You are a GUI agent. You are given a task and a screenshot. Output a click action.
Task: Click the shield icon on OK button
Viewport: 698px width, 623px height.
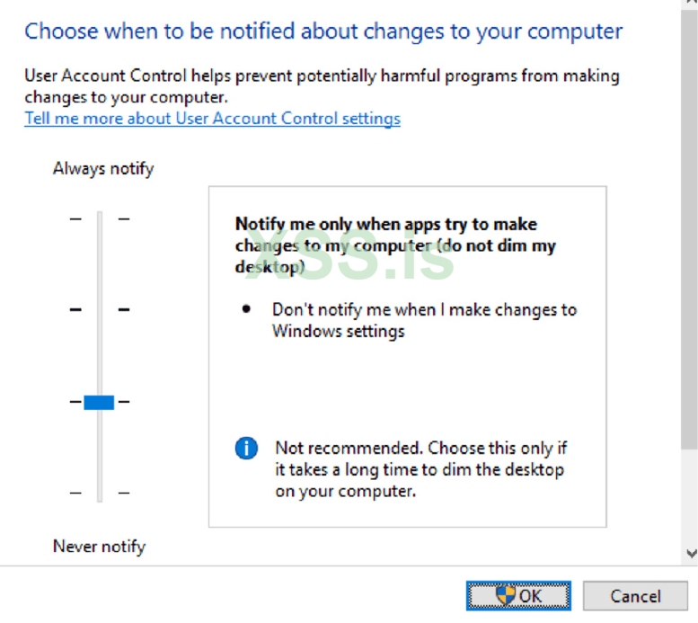pos(506,595)
